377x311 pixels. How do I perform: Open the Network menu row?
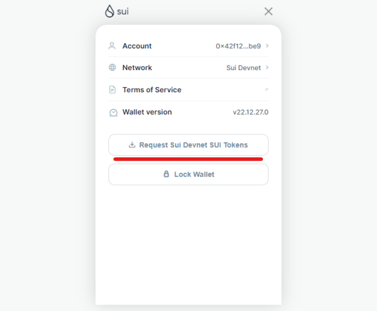pos(188,67)
